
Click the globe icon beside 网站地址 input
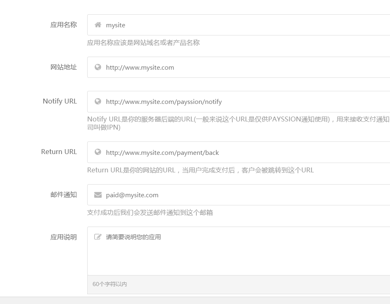[97, 67]
